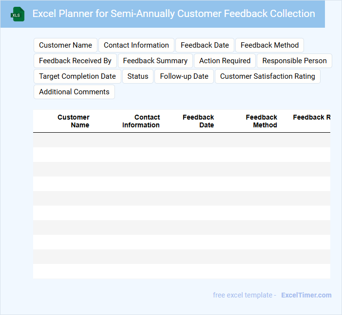Click the Contact Information tag

point(136,45)
